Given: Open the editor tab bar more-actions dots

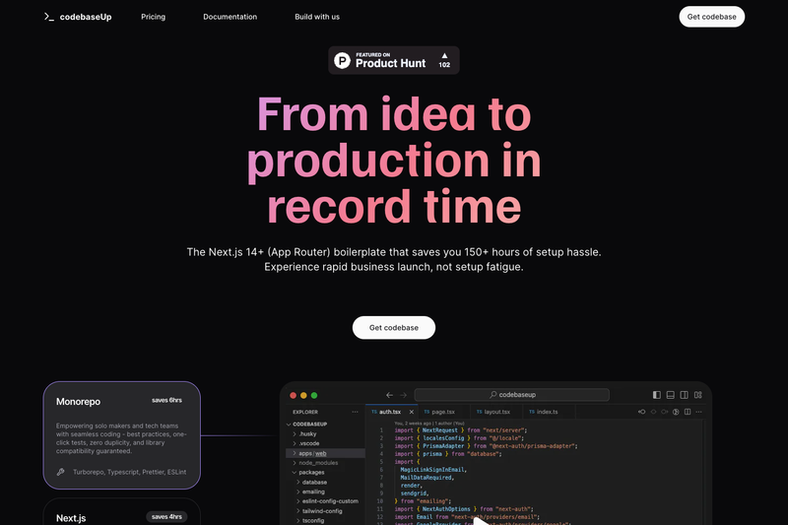Looking at the screenshot, I should pyautogui.click(x=699, y=412).
